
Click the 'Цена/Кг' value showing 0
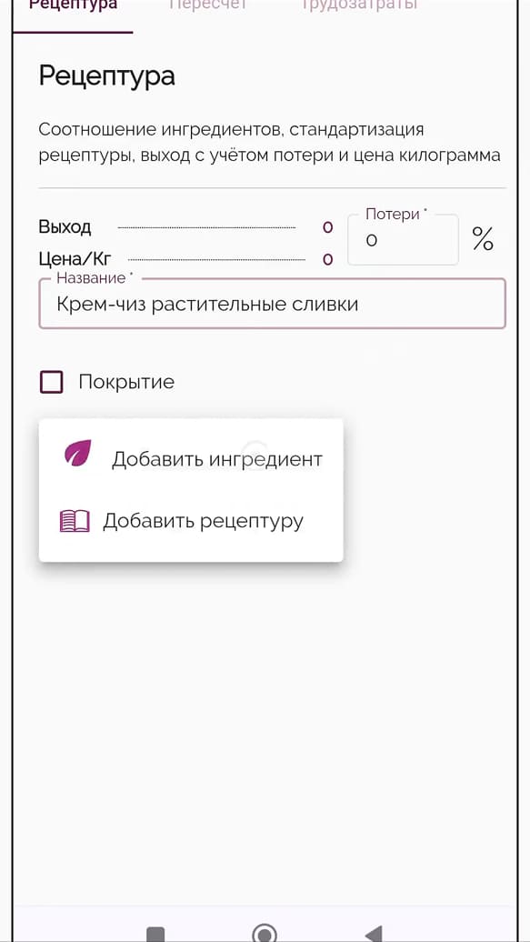click(326, 259)
